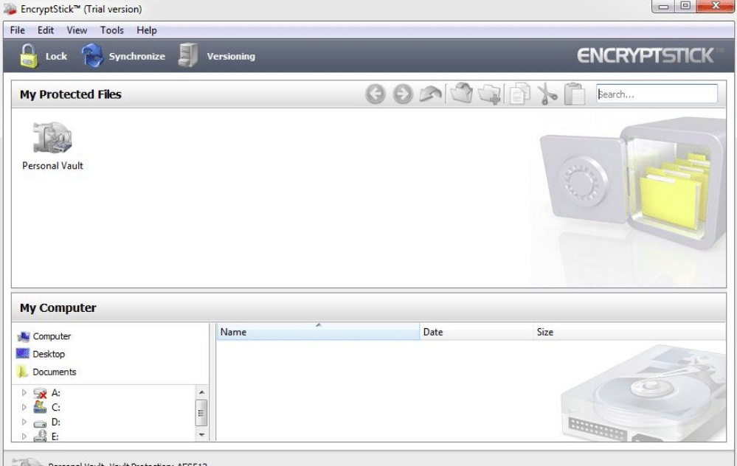The height and width of the screenshot is (466, 737).
Task: Click the Desktop text label
Action: 49,354
